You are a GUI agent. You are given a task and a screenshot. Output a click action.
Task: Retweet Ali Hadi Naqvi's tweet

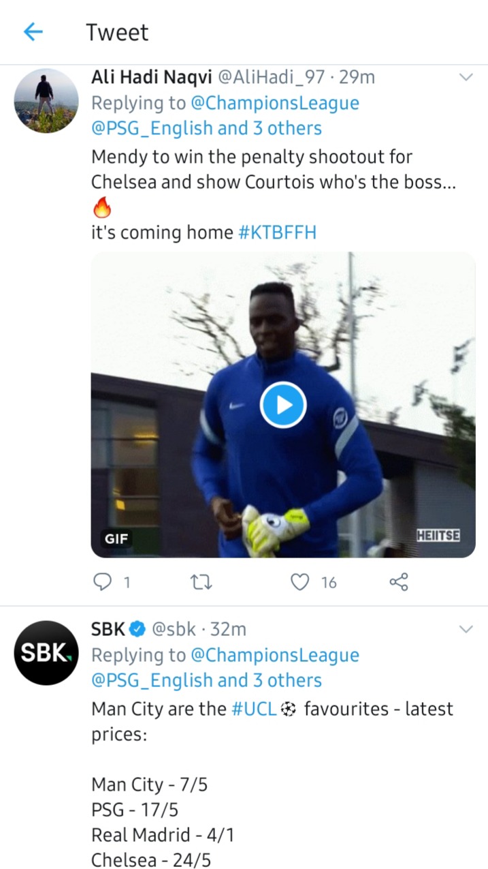pyautogui.click(x=201, y=581)
